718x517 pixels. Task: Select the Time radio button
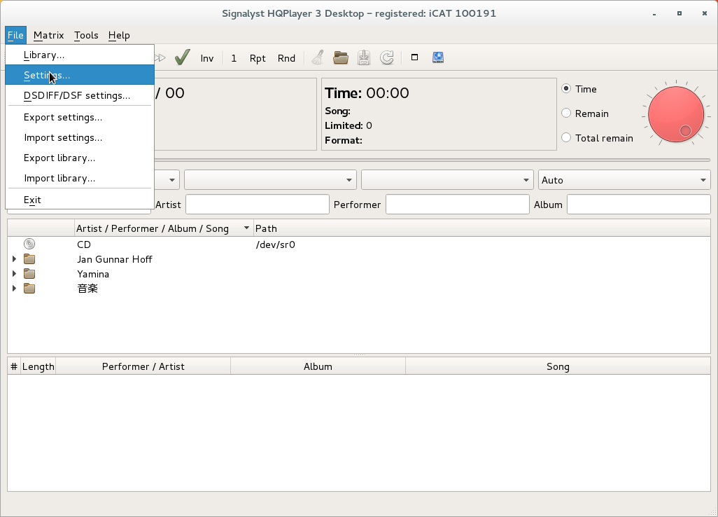point(566,88)
